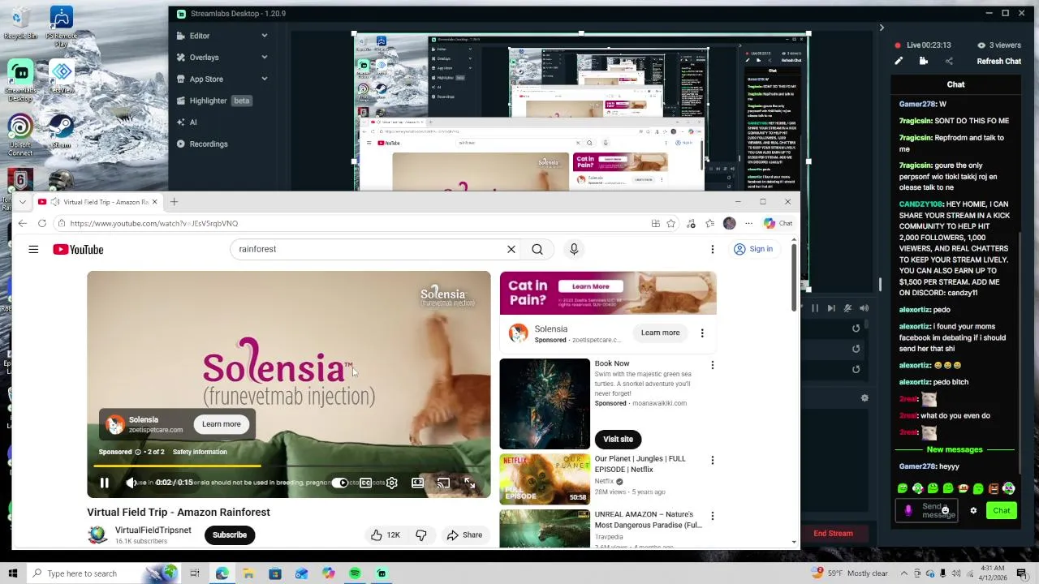1039x584 pixels.
Task: Click Learn more beside Solensia sidebar ad
Action: (660, 333)
